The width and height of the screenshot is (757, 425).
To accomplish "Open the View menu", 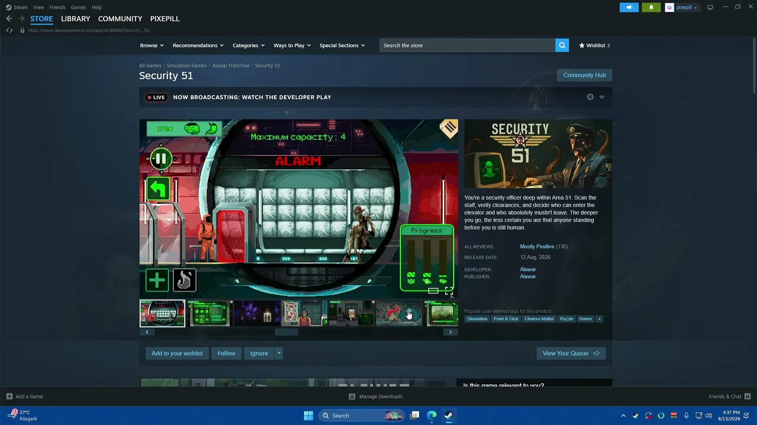I will coord(38,7).
